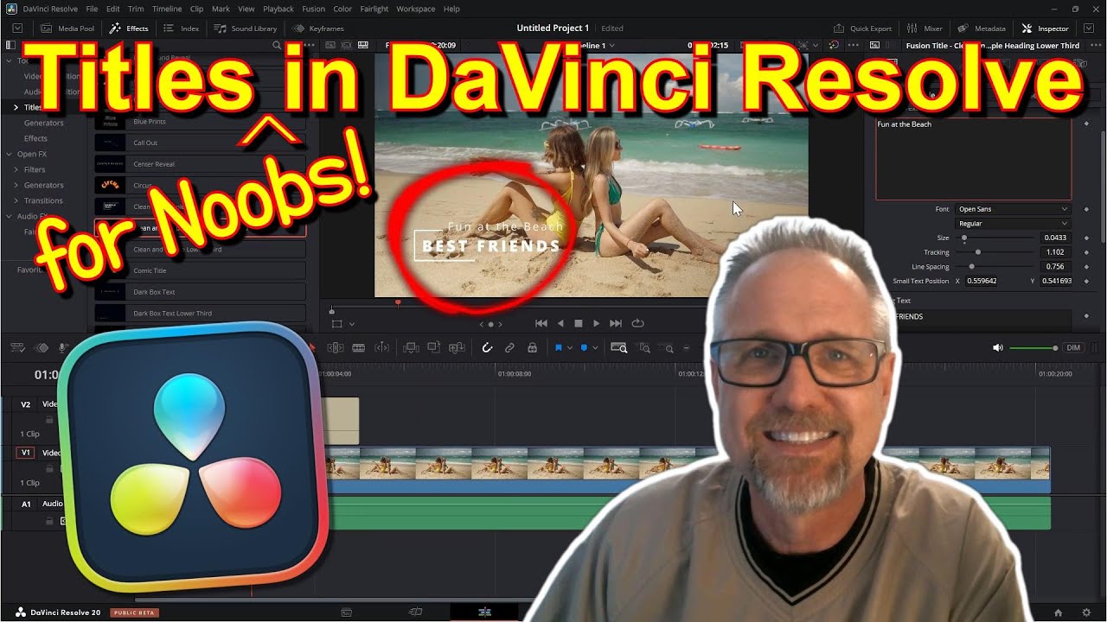The width and height of the screenshot is (1107, 622).
Task: Open the Media Pool panel
Action: [67, 29]
